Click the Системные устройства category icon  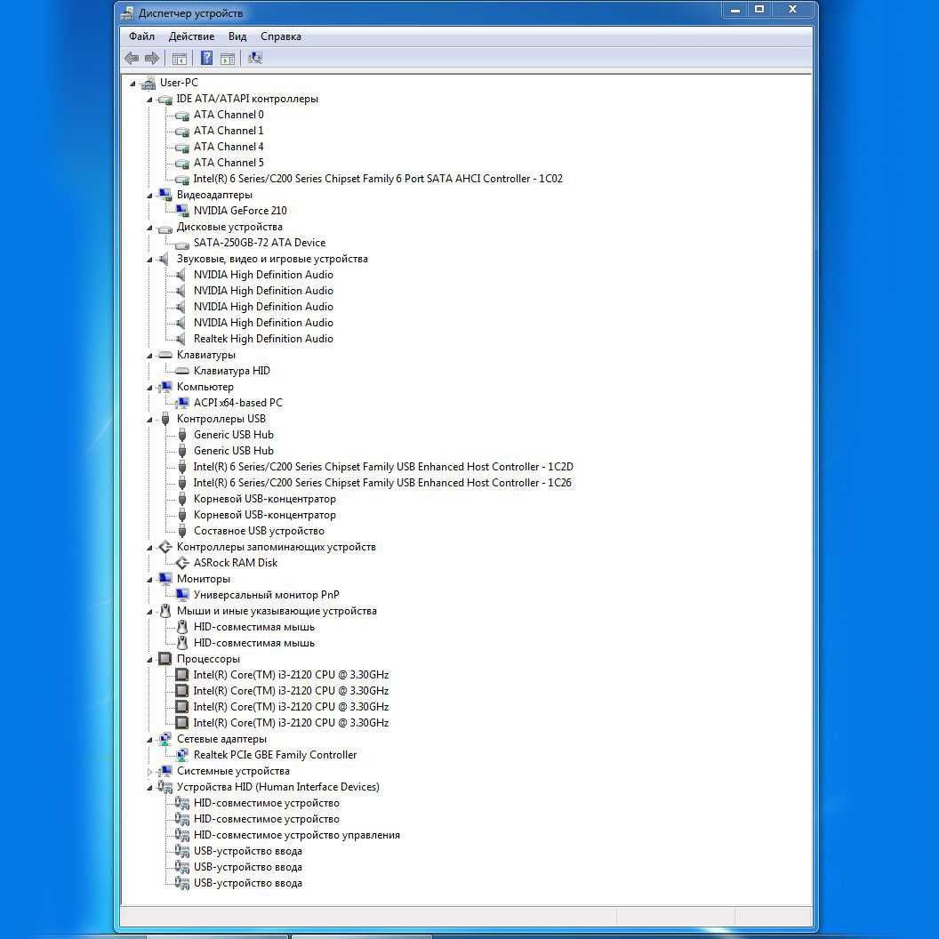[165, 771]
